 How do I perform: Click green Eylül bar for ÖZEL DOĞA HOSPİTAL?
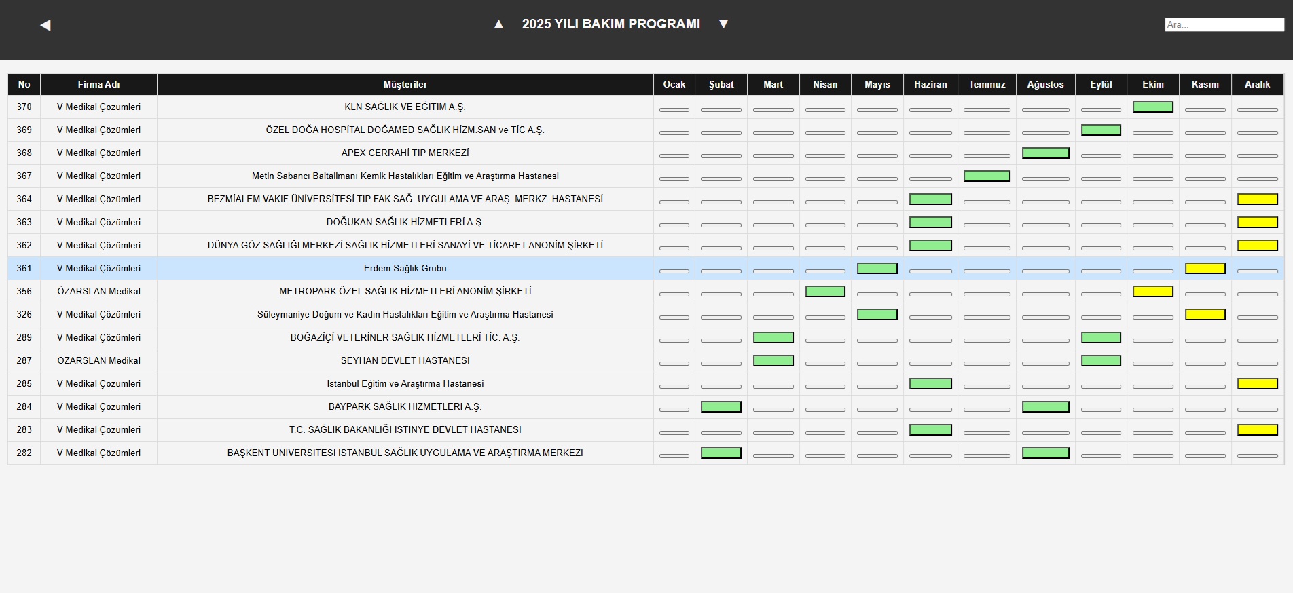tap(1101, 130)
